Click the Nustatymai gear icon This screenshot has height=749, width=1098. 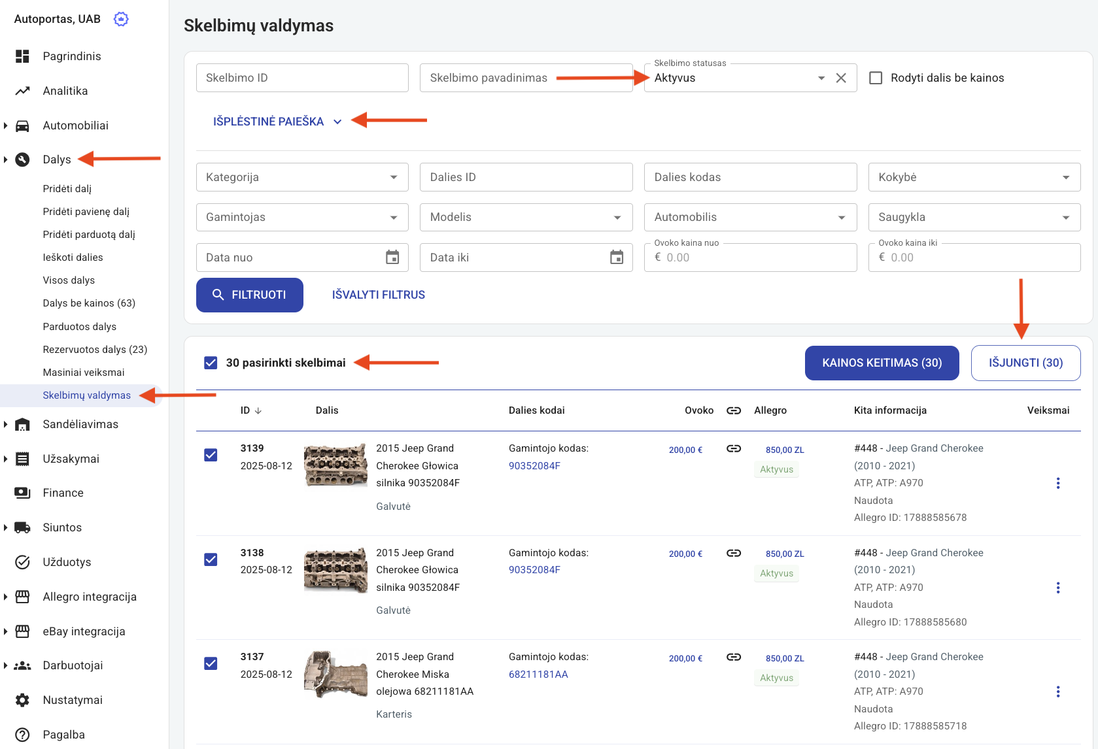[23, 700]
